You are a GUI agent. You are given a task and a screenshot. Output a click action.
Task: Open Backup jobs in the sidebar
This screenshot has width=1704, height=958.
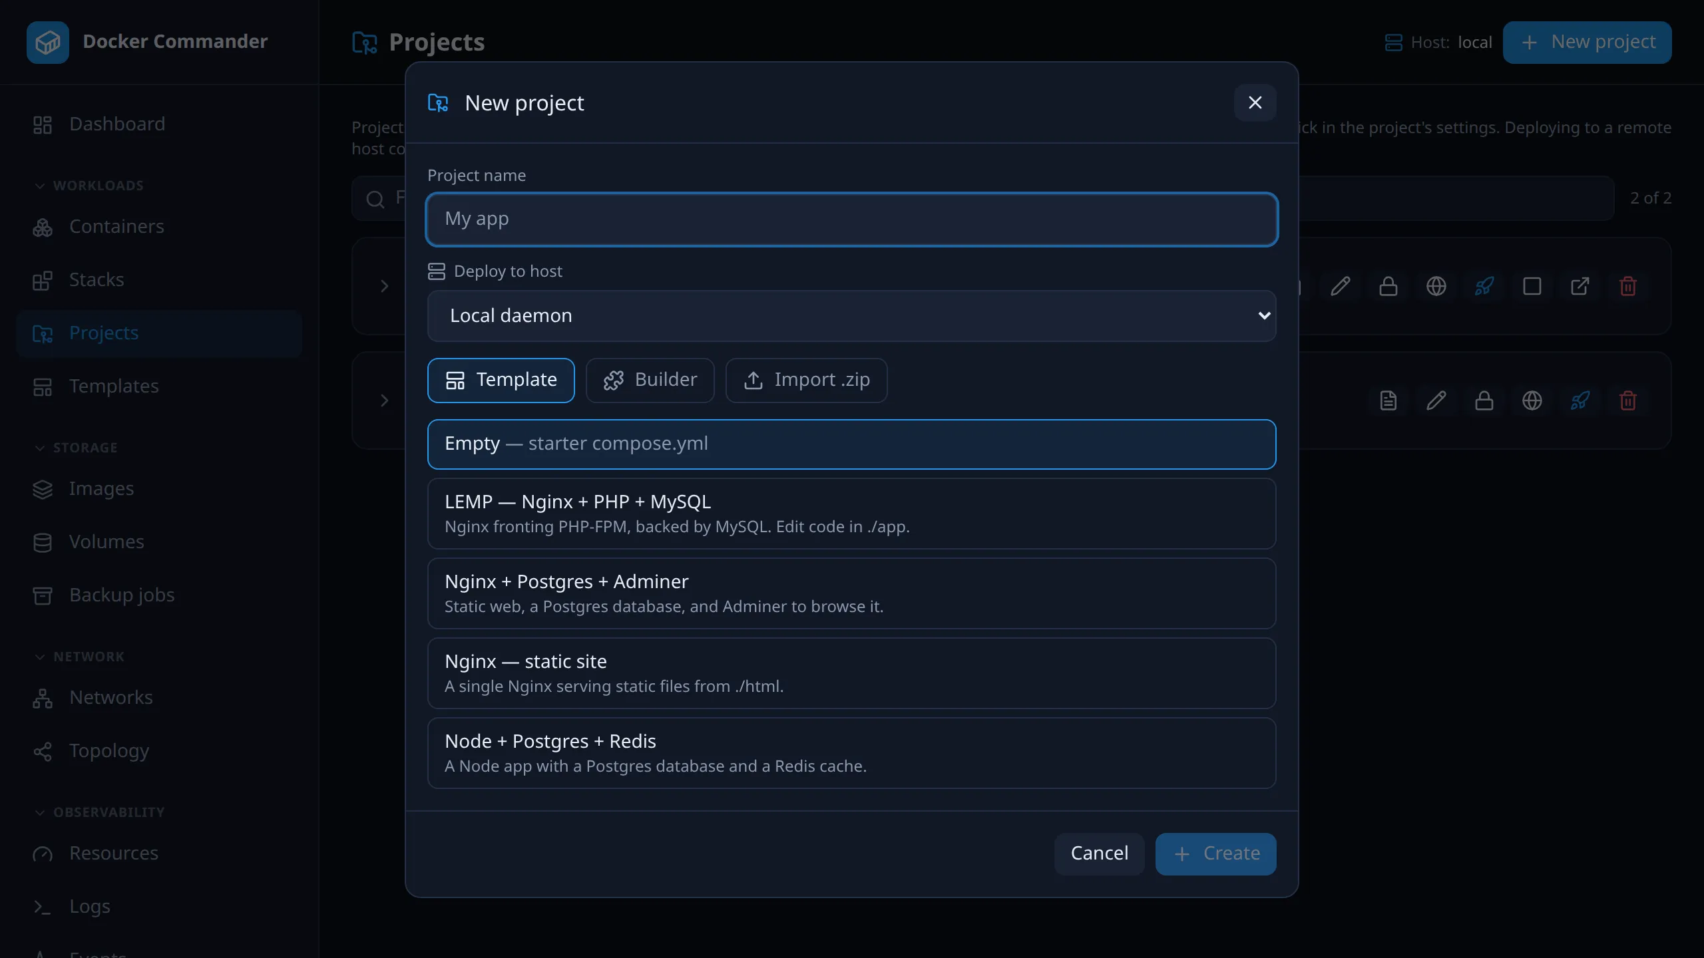pyautogui.click(x=159, y=595)
